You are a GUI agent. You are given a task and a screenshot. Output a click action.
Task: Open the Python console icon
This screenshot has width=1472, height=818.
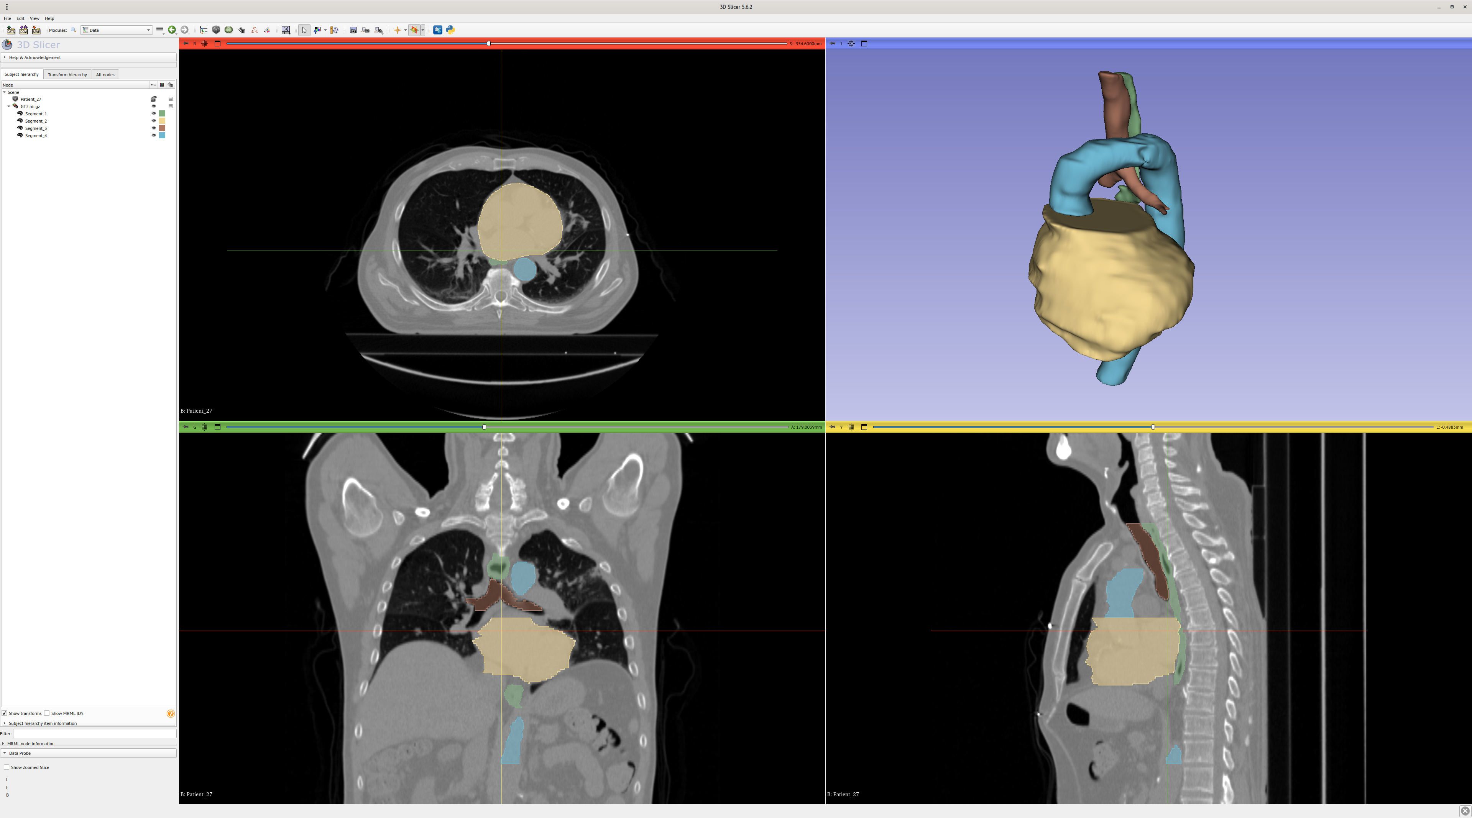coord(450,30)
